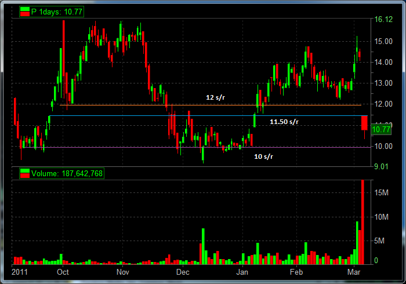Click the Jan label on the date axis
This screenshot has width=406, height=284.
coord(242,272)
